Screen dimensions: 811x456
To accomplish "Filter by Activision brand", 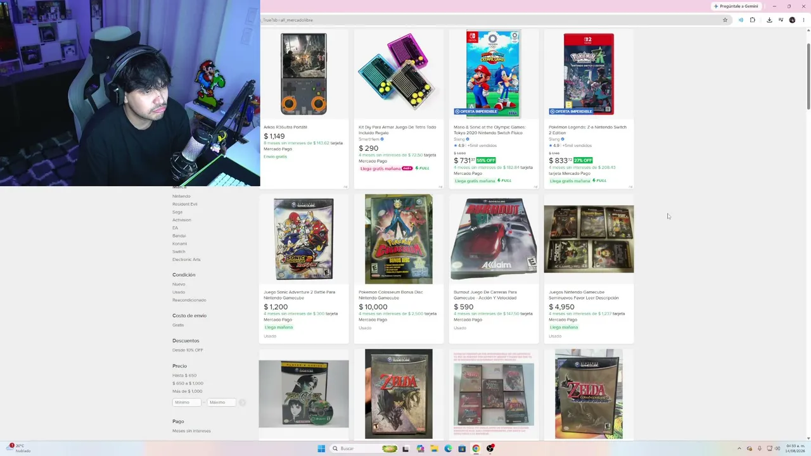I will click(x=182, y=220).
